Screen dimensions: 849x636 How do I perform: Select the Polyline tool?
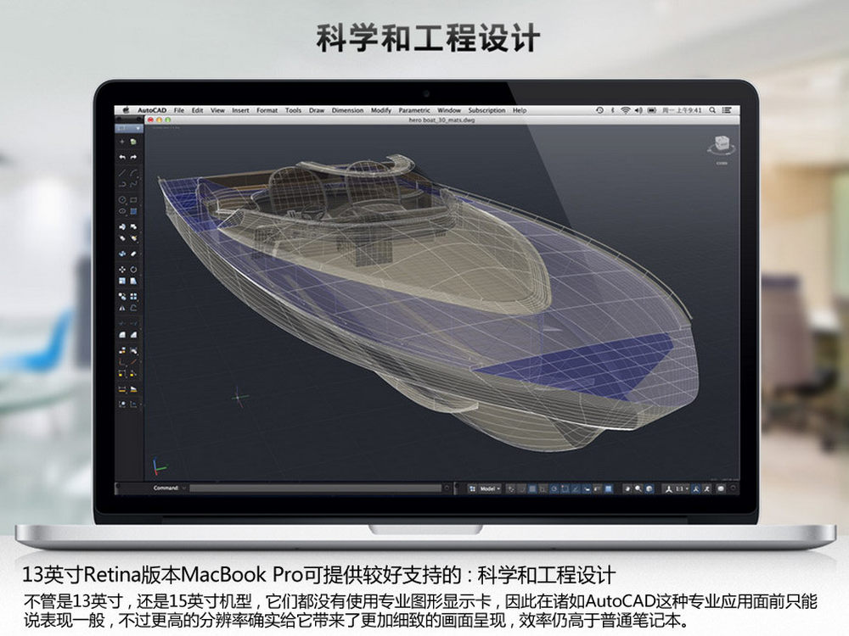coord(122,184)
